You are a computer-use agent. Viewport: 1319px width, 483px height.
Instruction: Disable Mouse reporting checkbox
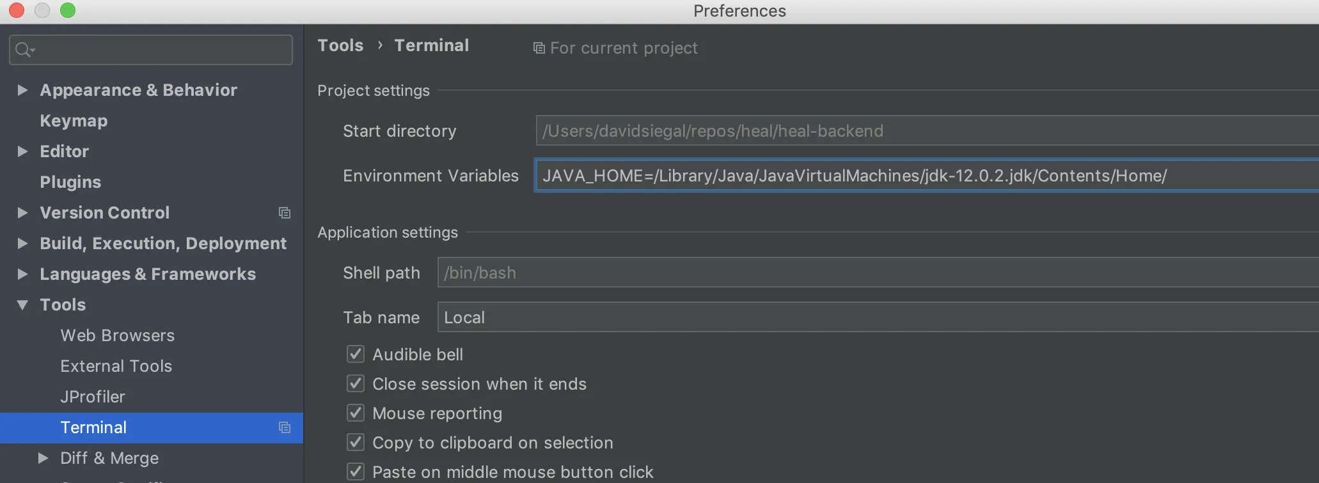point(356,413)
